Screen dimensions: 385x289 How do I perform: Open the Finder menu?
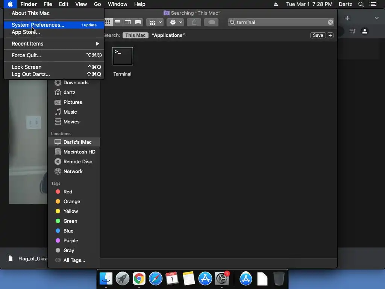[29, 4]
